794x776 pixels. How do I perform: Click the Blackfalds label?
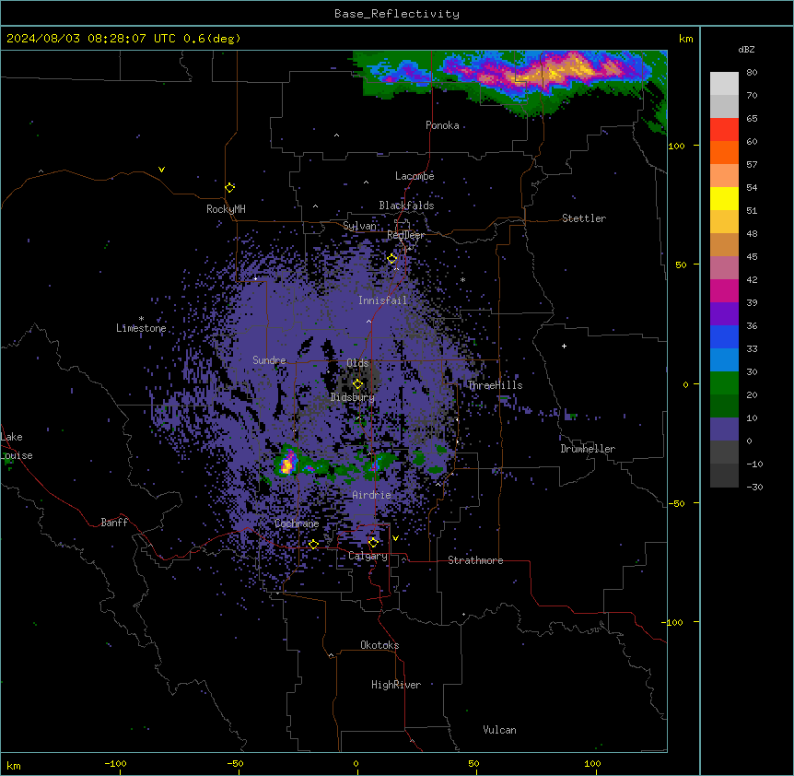406,206
